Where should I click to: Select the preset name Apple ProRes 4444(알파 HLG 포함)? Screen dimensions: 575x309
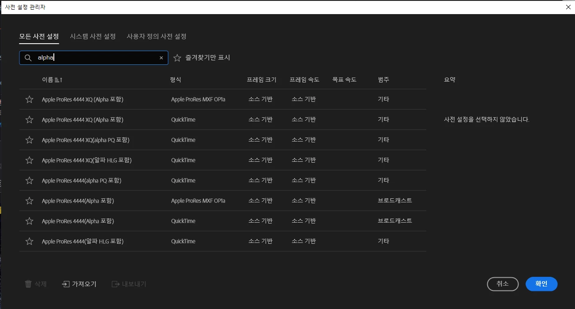tap(83, 241)
